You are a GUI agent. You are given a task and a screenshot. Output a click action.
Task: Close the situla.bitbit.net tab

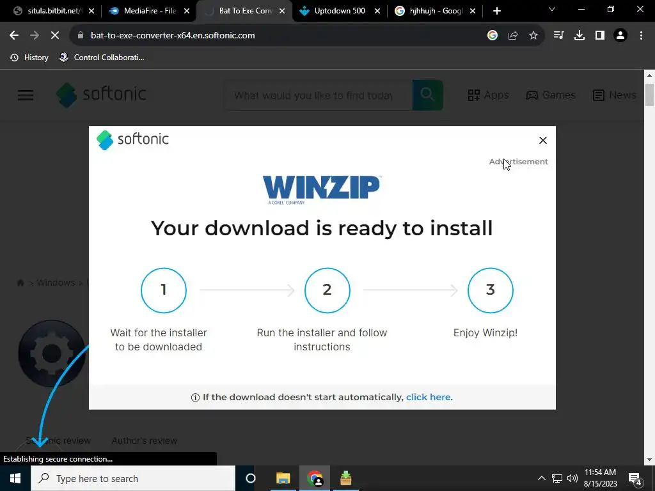[x=91, y=12]
